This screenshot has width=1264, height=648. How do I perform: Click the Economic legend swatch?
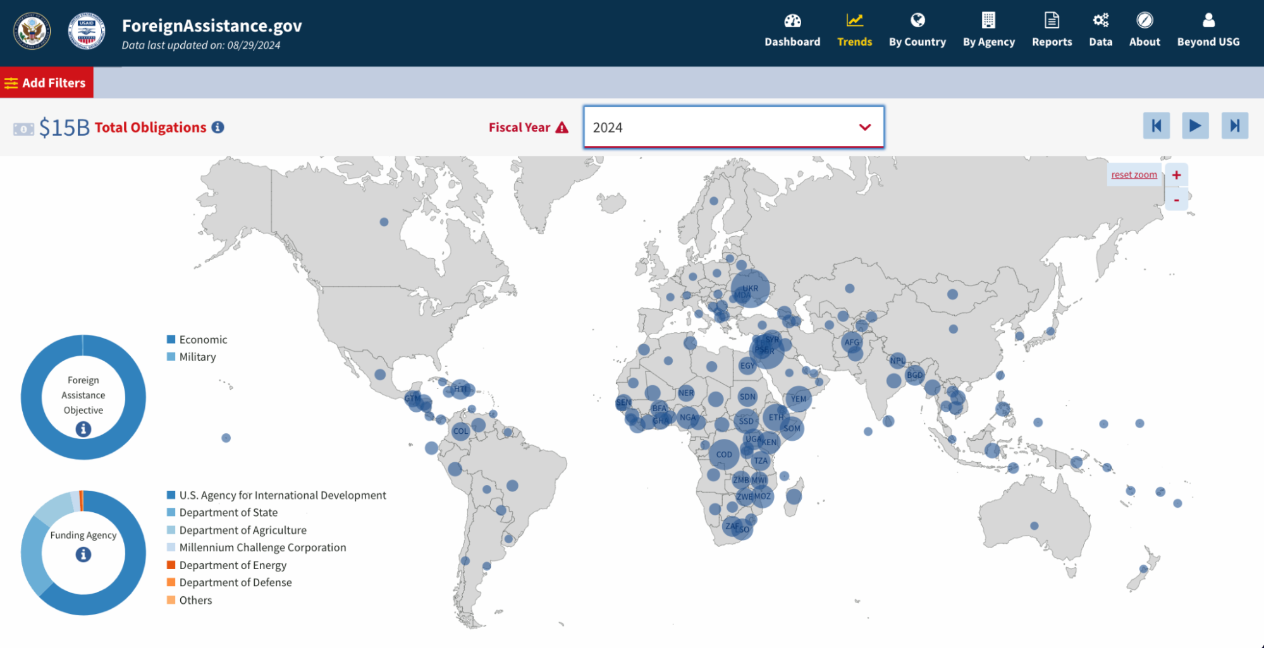click(x=171, y=339)
